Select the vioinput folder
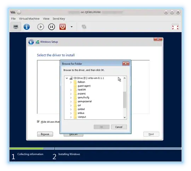The width and height of the screenshot is (191, 171). [x=82, y=117]
